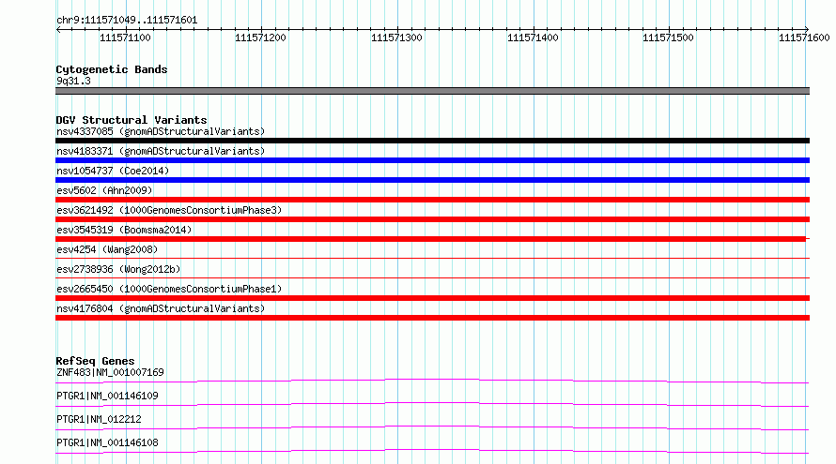Open transcript PTGR1|NM_012212 label
This screenshot has height=464, width=836.
tap(100, 419)
